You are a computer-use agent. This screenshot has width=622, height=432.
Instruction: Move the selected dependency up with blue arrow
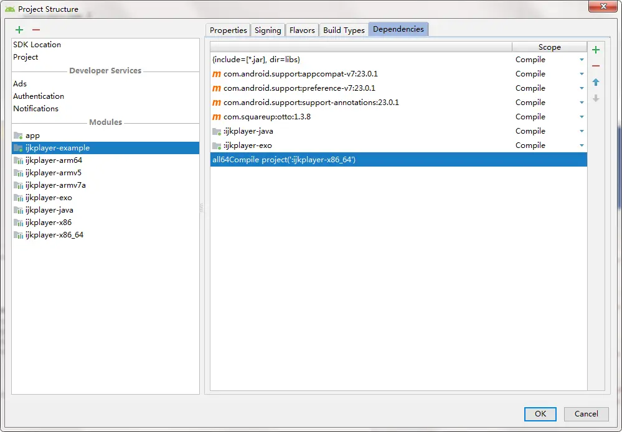(596, 82)
